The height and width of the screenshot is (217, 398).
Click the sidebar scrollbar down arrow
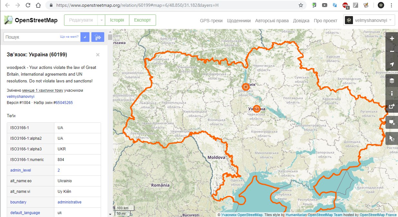110,214
